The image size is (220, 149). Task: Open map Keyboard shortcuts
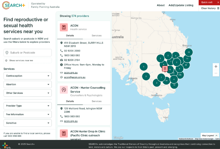point(186,139)
